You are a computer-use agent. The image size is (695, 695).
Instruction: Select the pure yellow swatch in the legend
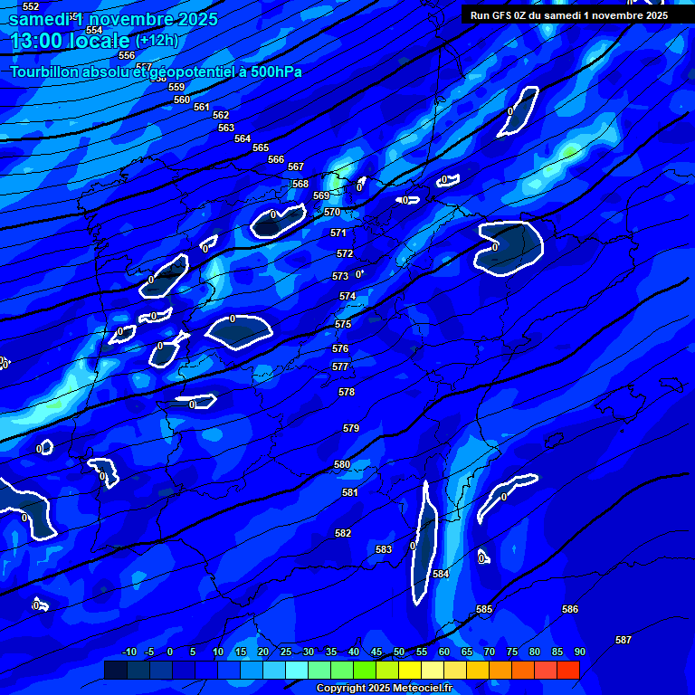[x=410, y=670]
